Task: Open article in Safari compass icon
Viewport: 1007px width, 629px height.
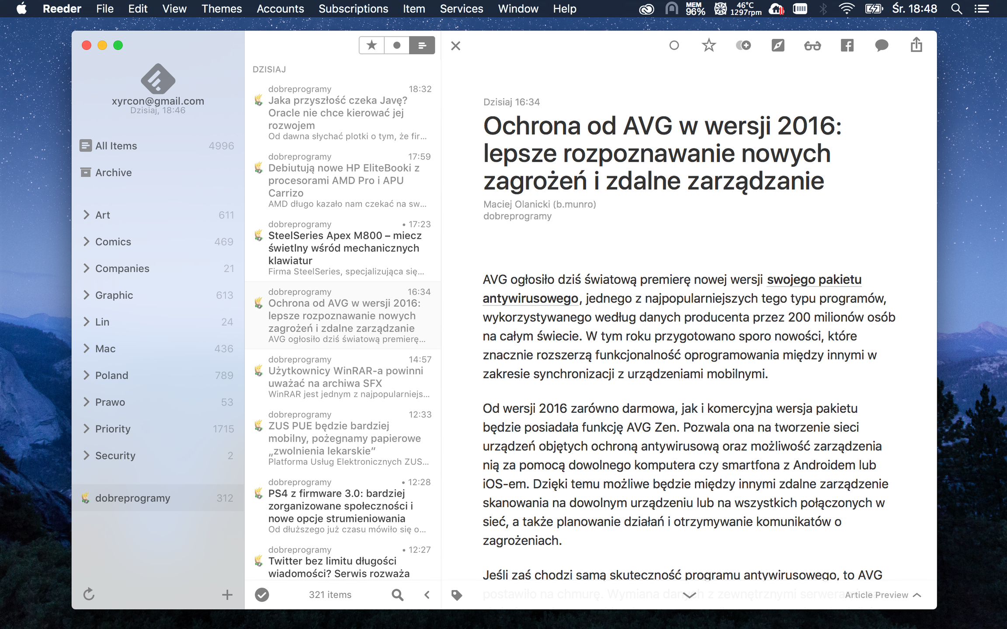Action: (778, 45)
